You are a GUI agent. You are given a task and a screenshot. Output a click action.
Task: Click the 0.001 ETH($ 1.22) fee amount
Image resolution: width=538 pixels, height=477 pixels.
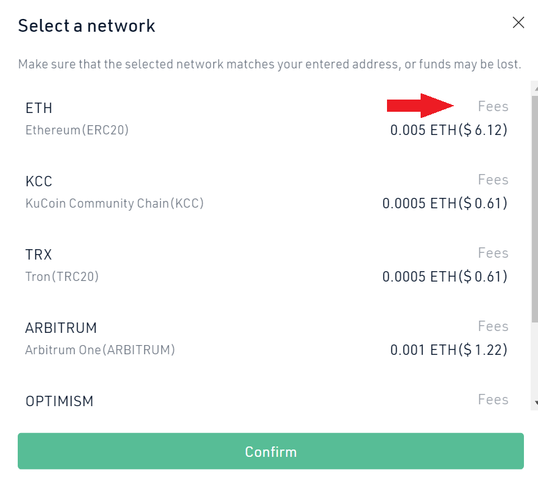[449, 350]
